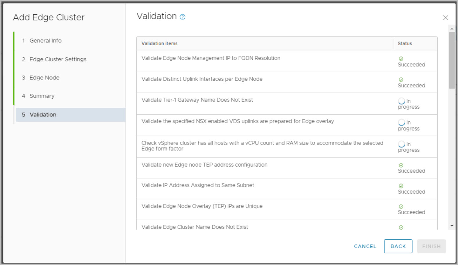Viewport: 458px width, 265px height.
Task: Click the scroll down arrow of validation list
Action: [x=452, y=226]
